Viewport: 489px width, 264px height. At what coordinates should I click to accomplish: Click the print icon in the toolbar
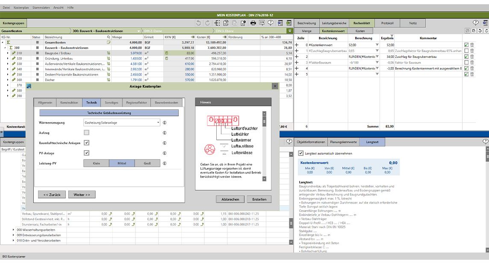pyautogui.click(x=253, y=23)
